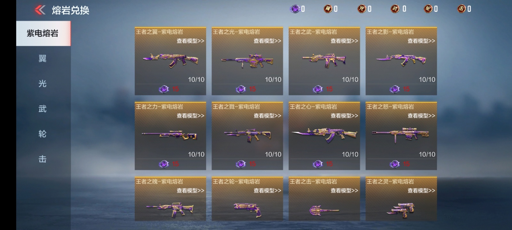The image size is (512, 230).
Task: Click the 光 token icon in top bar
Action: (362, 9)
